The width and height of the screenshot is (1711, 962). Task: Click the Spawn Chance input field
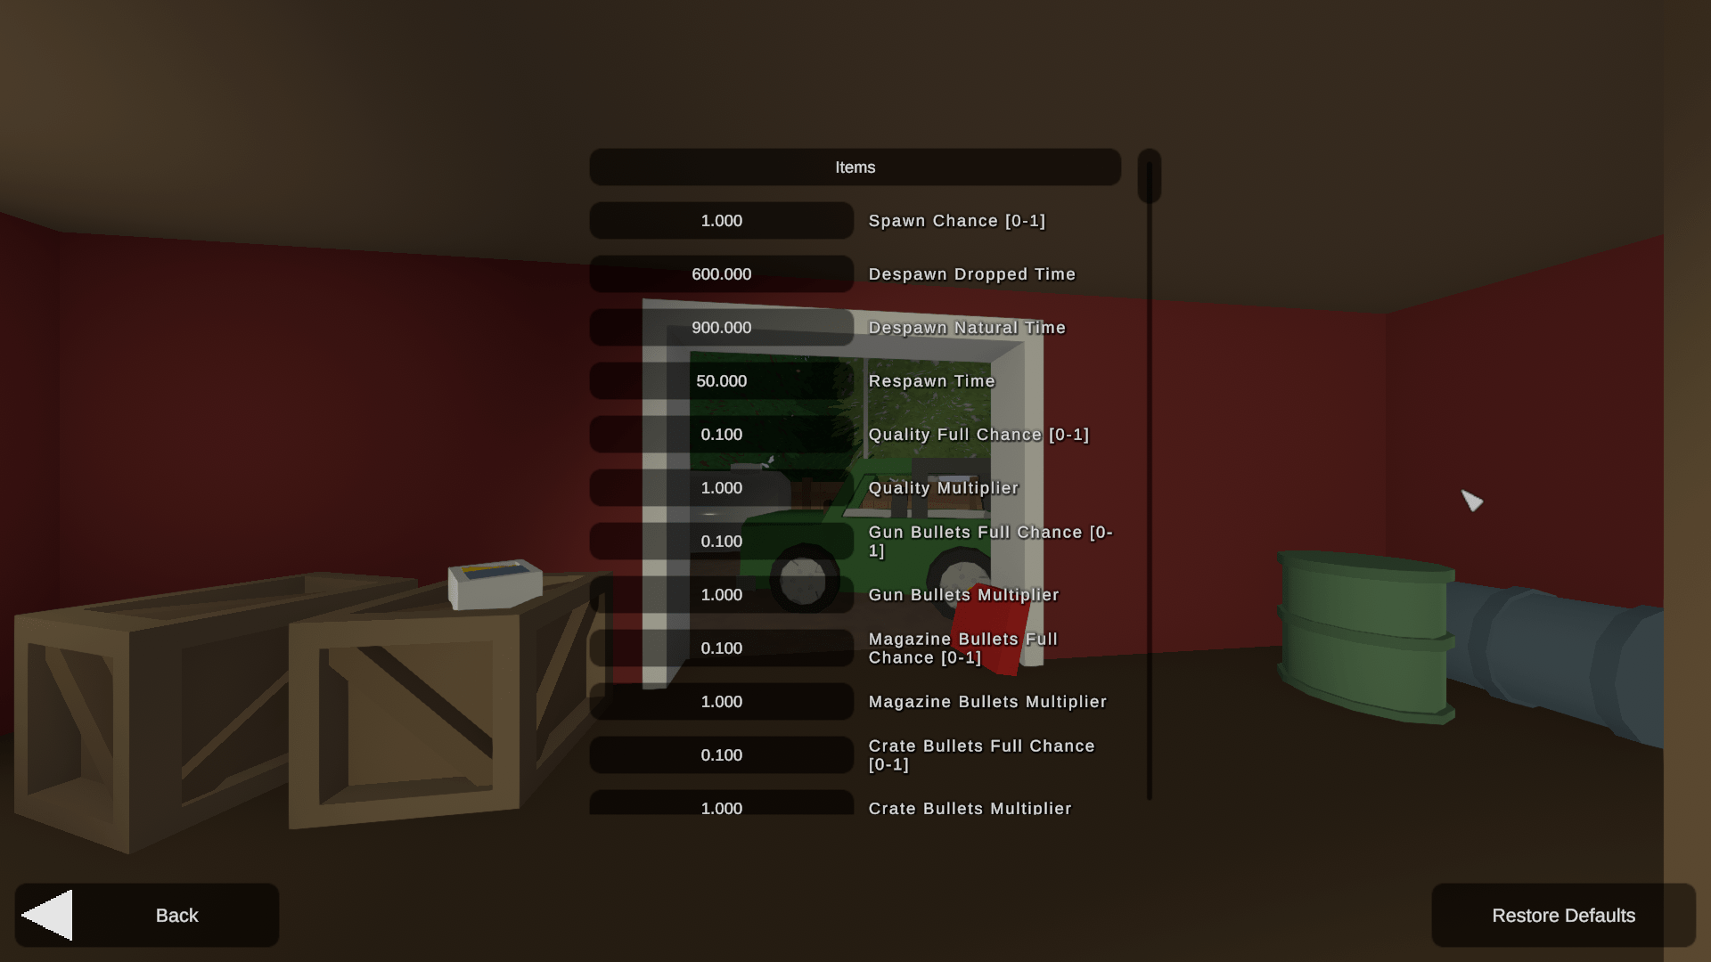coord(722,221)
